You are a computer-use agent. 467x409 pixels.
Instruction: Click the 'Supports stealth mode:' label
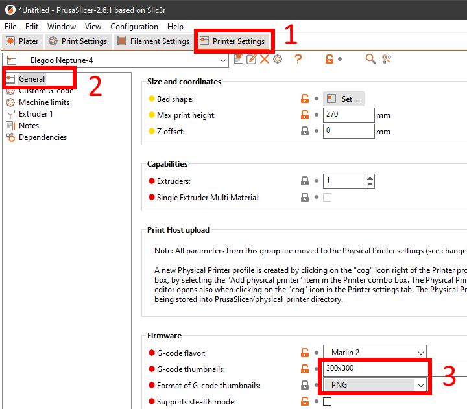coord(197,402)
